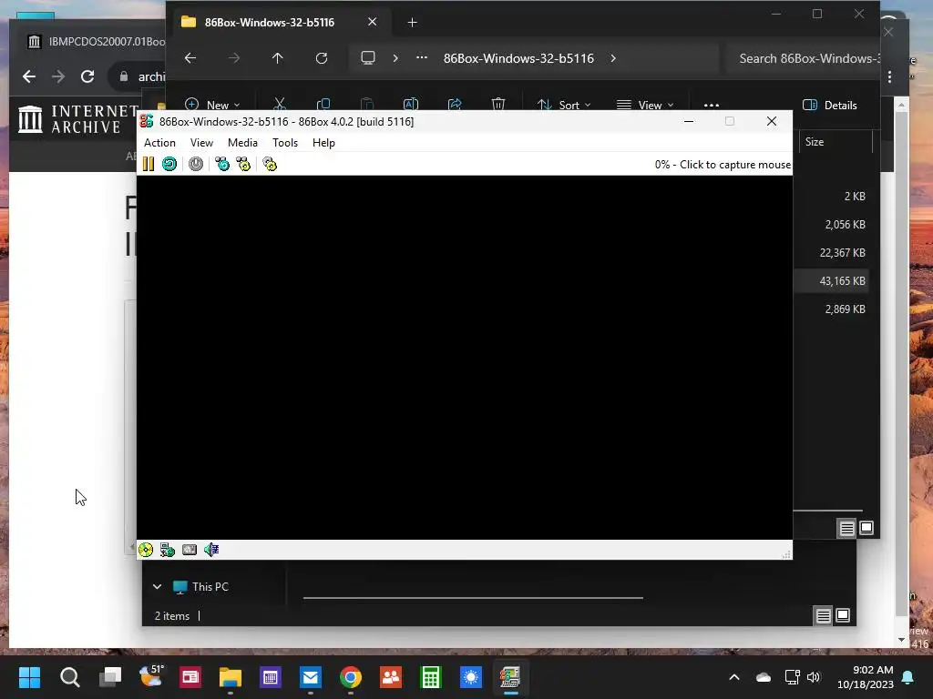Image resolution: width=933 pixels, height=699 pixels.
Task: Select the 86Box-Windows-32-b5116 File Explorer tab
Action: (x=270, y=23)
